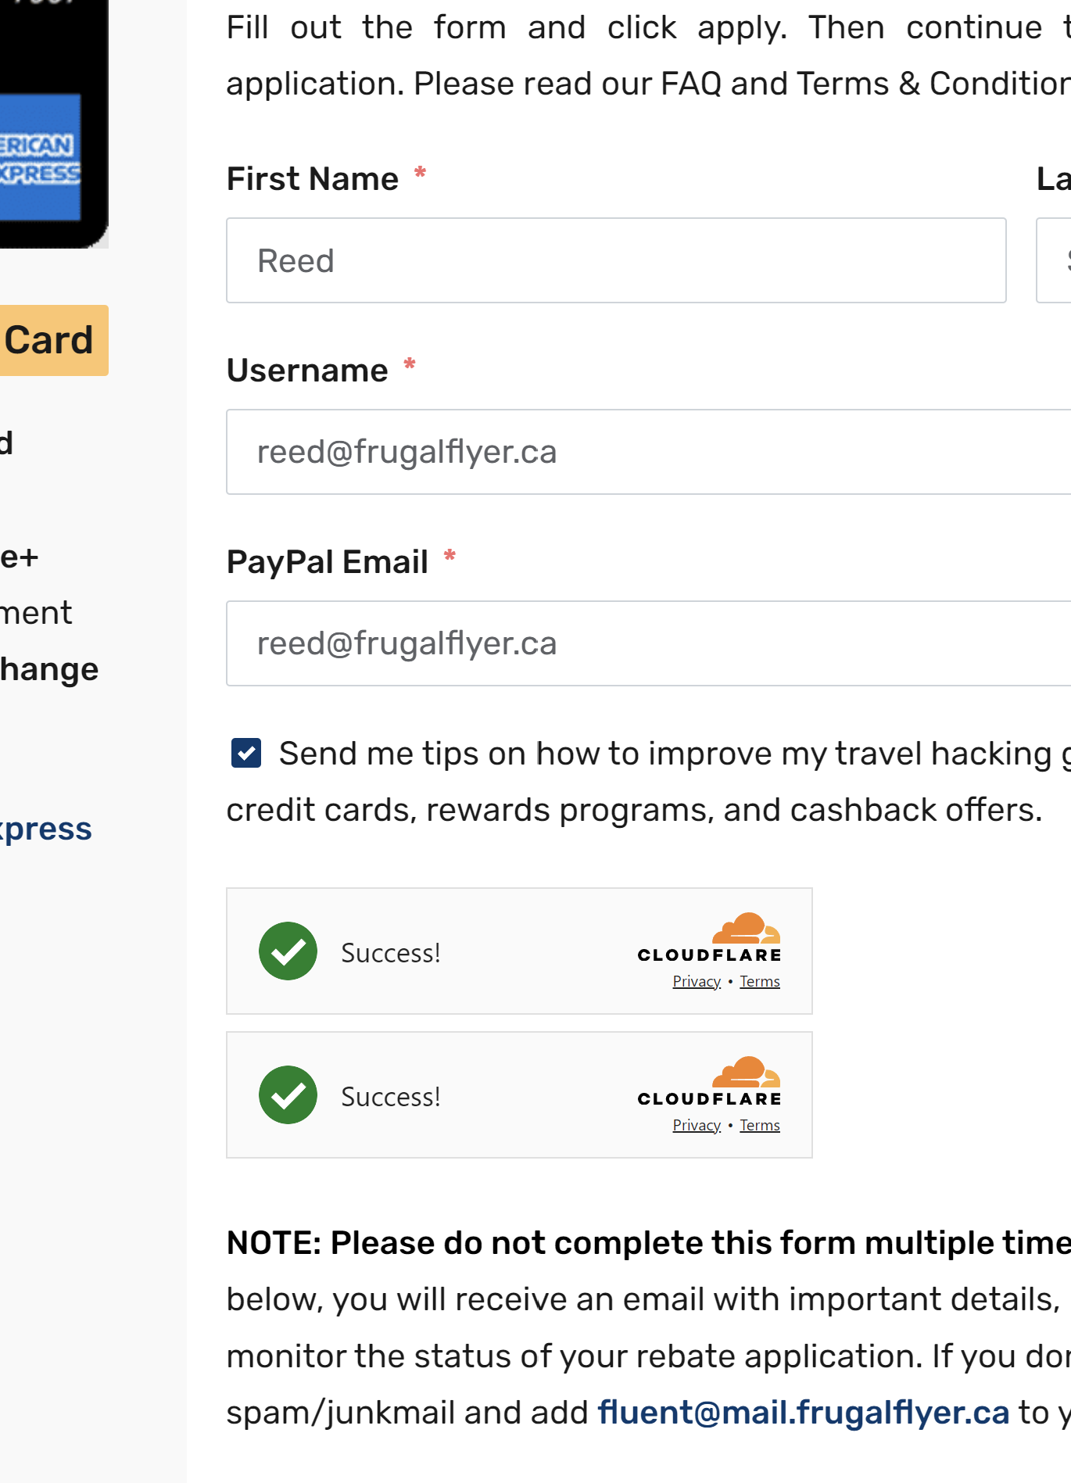The height and width of the screenshot is (1483, 1071).
Task: Uncheck the travel hacking tips checkbox
Action: (x=246, y=753)
